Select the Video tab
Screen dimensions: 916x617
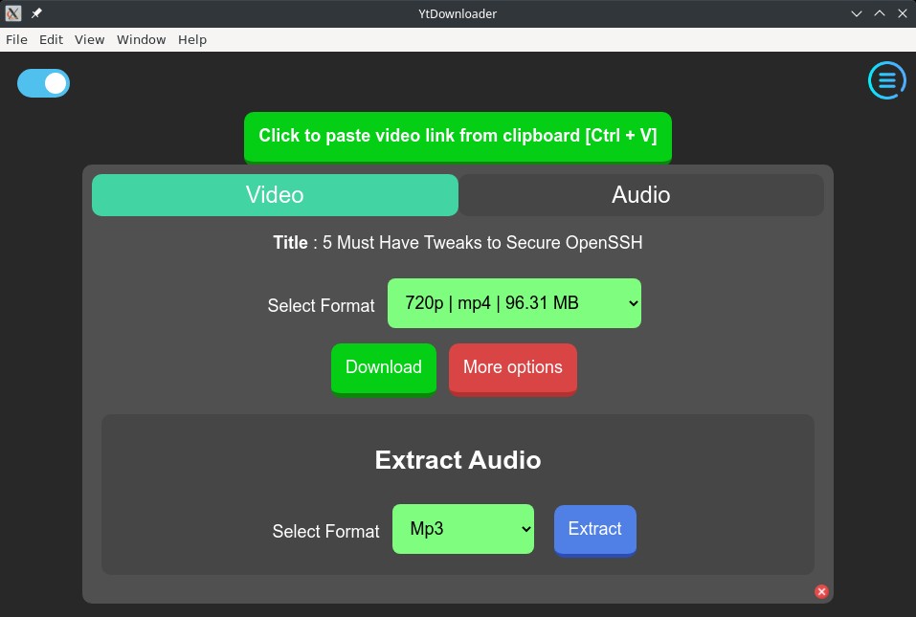[275, 195]
